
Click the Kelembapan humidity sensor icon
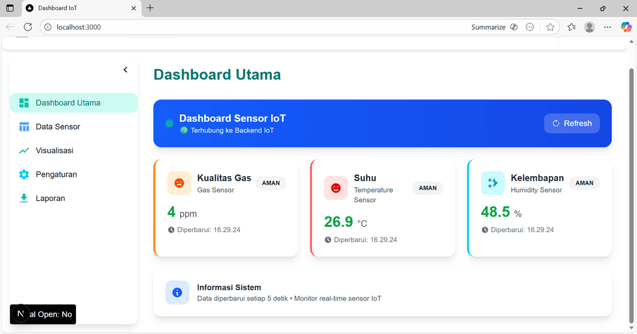pyautogui.click(x=492, y=183)
